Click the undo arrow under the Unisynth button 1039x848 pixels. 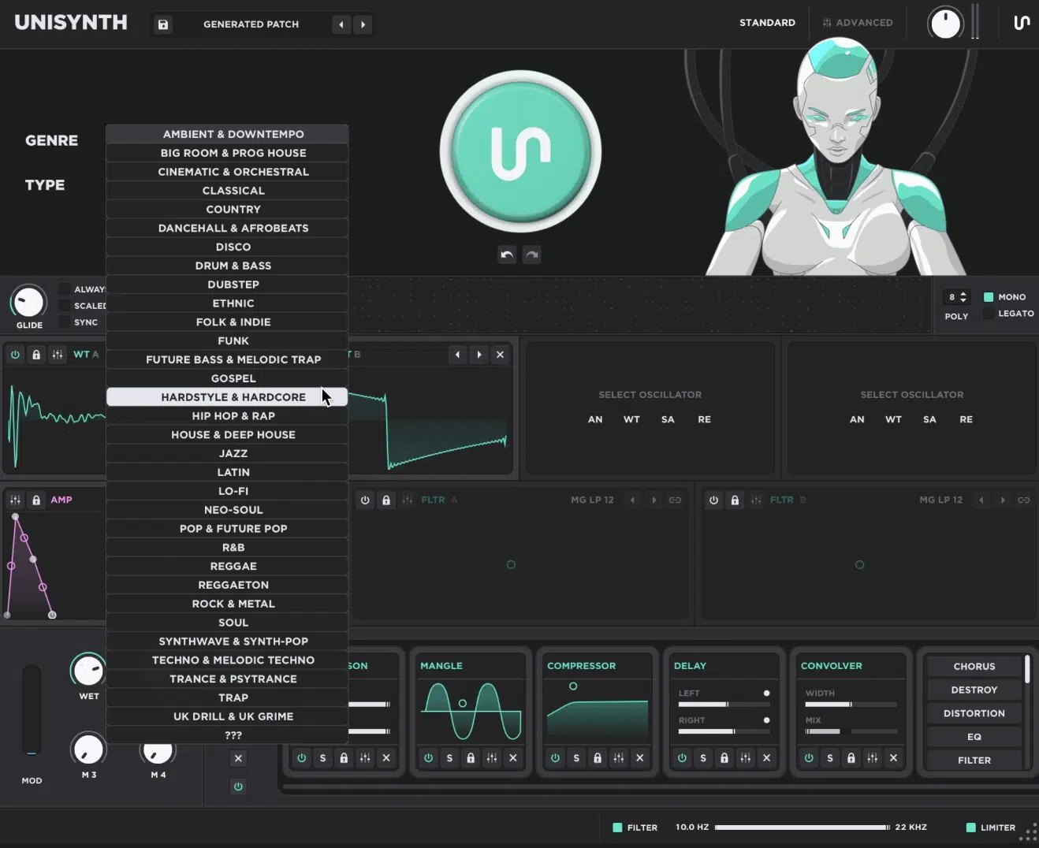click(507, 255)
